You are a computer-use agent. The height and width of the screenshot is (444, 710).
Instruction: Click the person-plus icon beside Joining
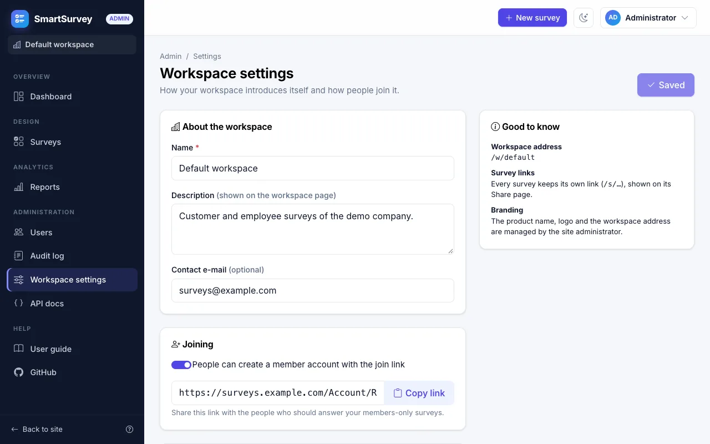(x=176, y=344)
